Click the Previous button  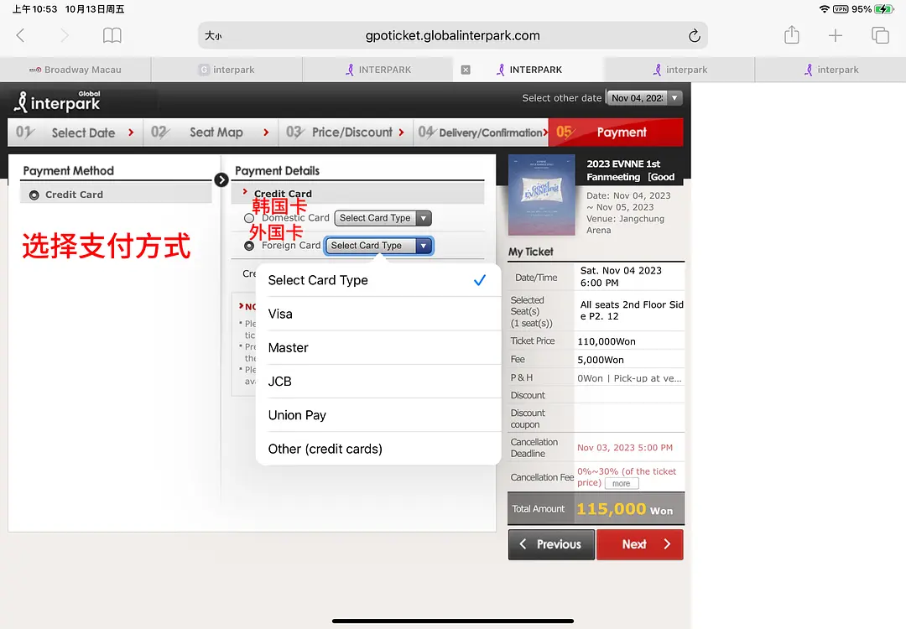[551, 544]
